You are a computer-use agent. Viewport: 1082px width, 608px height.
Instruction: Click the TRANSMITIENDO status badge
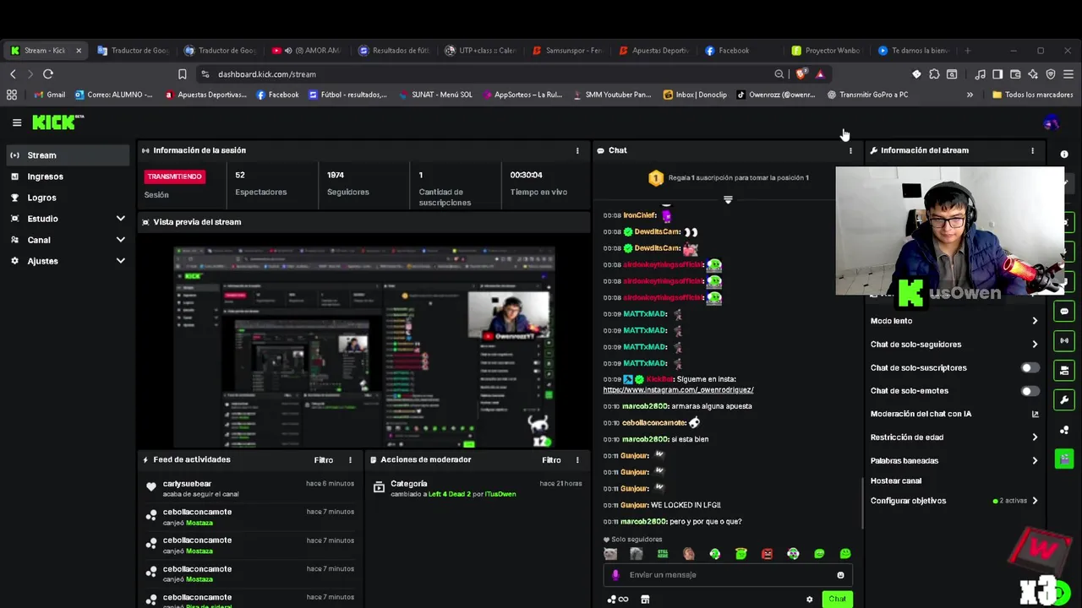174,176
